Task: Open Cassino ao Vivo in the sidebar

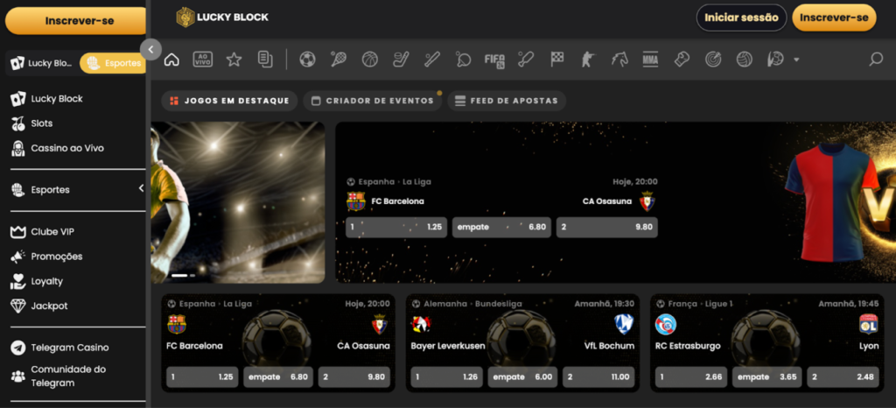Action: tap(57, 148)
